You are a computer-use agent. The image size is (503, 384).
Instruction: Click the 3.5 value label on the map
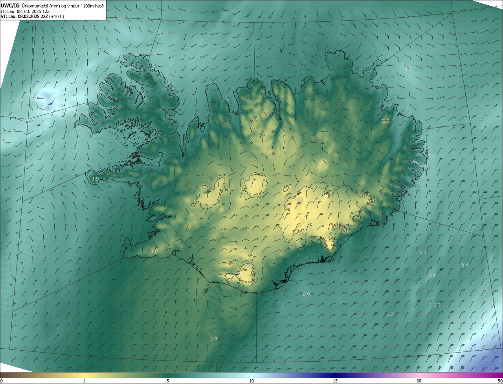[386, 121]
